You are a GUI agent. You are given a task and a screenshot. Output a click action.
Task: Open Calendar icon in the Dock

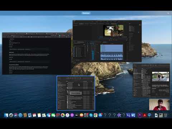click(34, 115)
